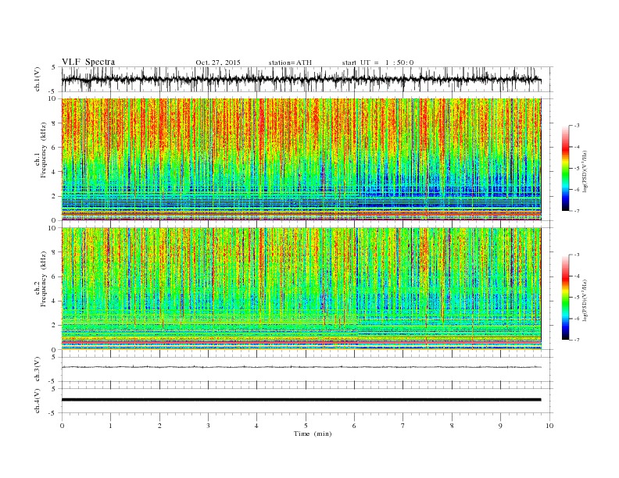Click the "5" tick on ch.1(V) waveform axis
The width and height of the screenshot is (619, 478).
pos(55,67)
